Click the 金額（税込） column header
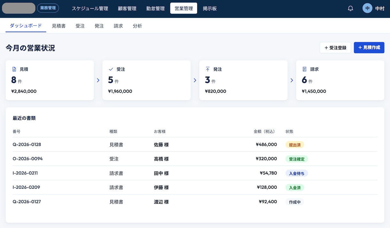Viewport: 390px width, 228px height. [265, 132]
